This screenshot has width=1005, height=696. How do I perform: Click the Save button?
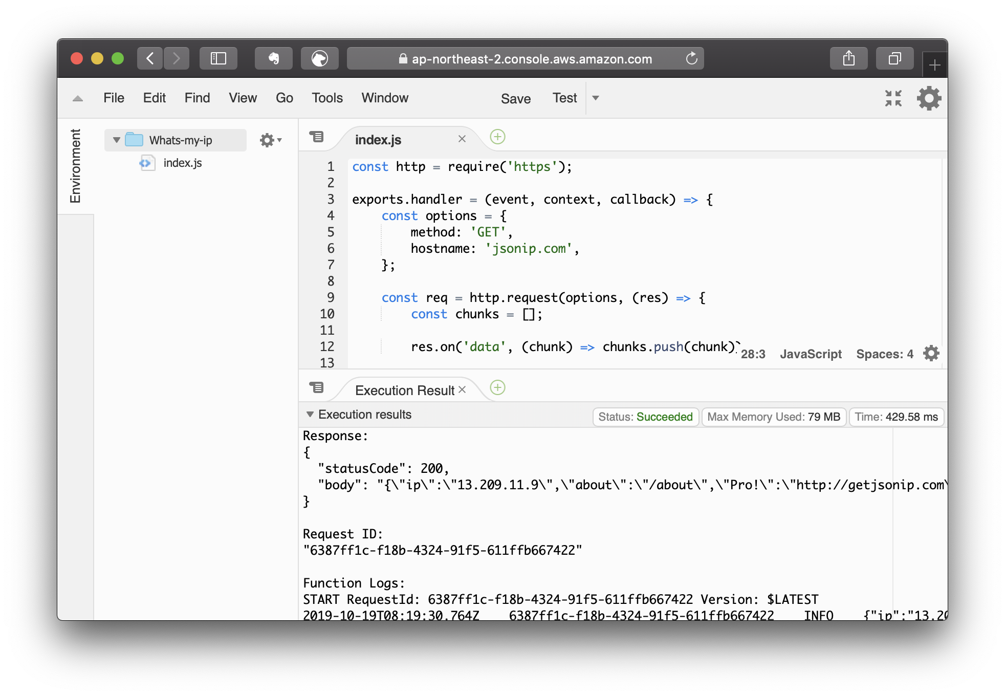point(515,98)
